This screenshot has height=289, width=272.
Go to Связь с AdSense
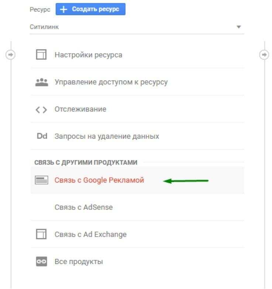click(83, 207)
